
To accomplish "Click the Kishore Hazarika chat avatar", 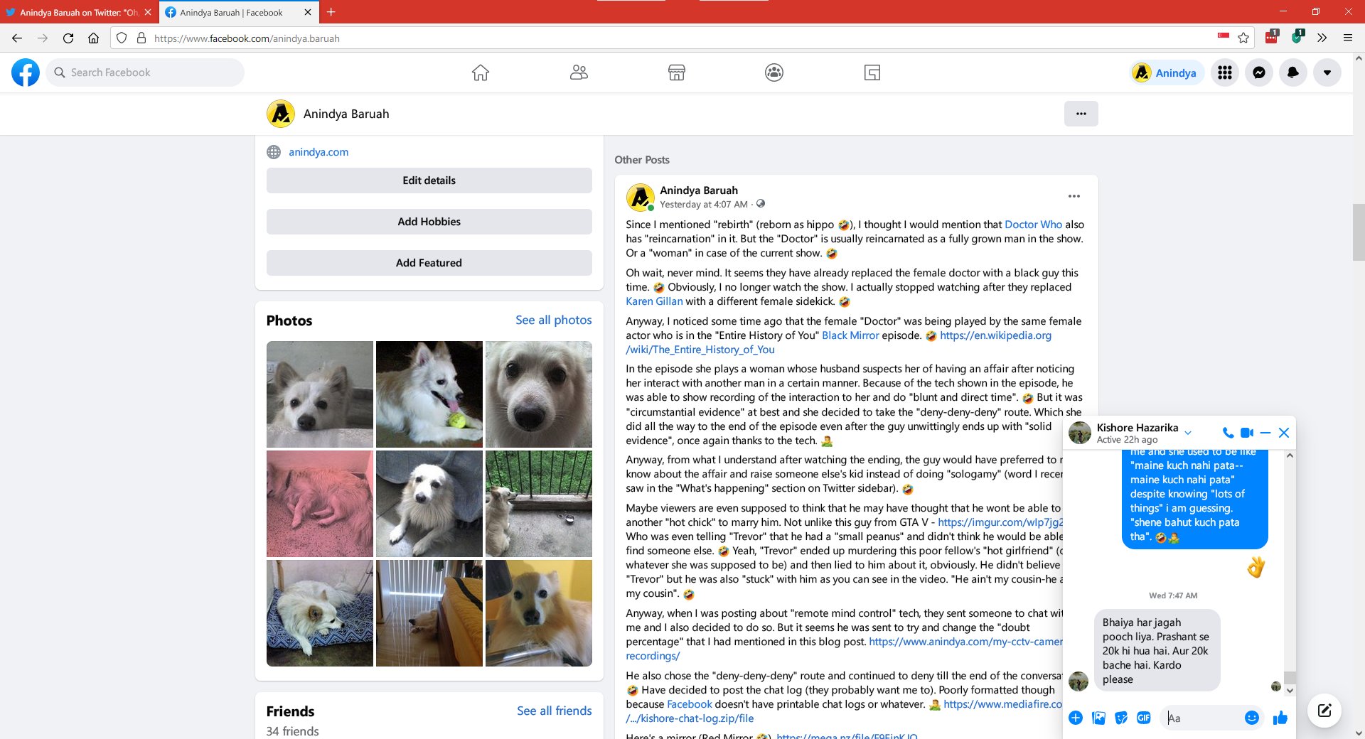I will coord(1080,433).
